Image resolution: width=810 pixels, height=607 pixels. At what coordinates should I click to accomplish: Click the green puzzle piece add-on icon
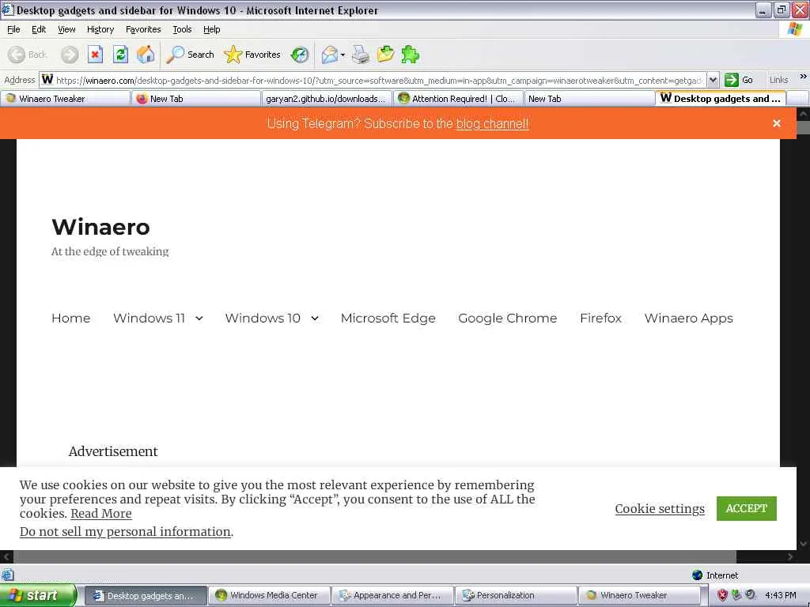(411, 55)
